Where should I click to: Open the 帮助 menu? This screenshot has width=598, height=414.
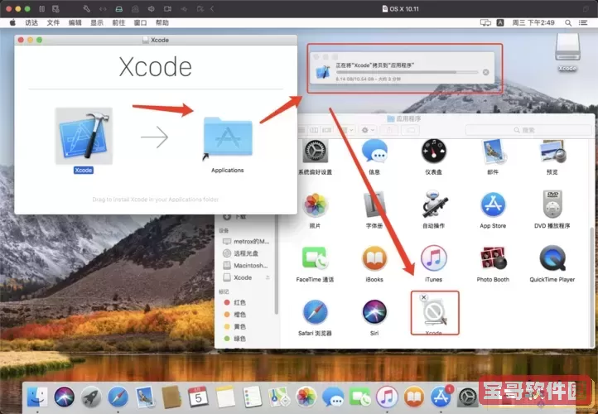click(x=162, y=23)
